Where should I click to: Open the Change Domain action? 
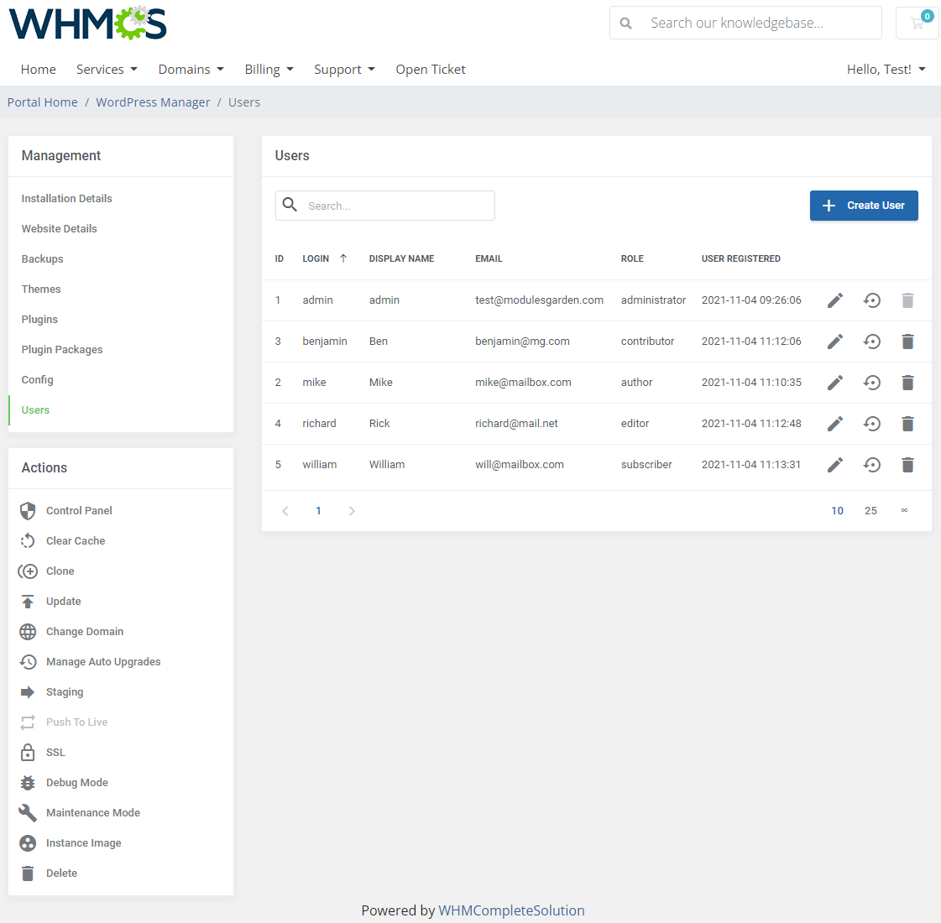coord(84,631)
